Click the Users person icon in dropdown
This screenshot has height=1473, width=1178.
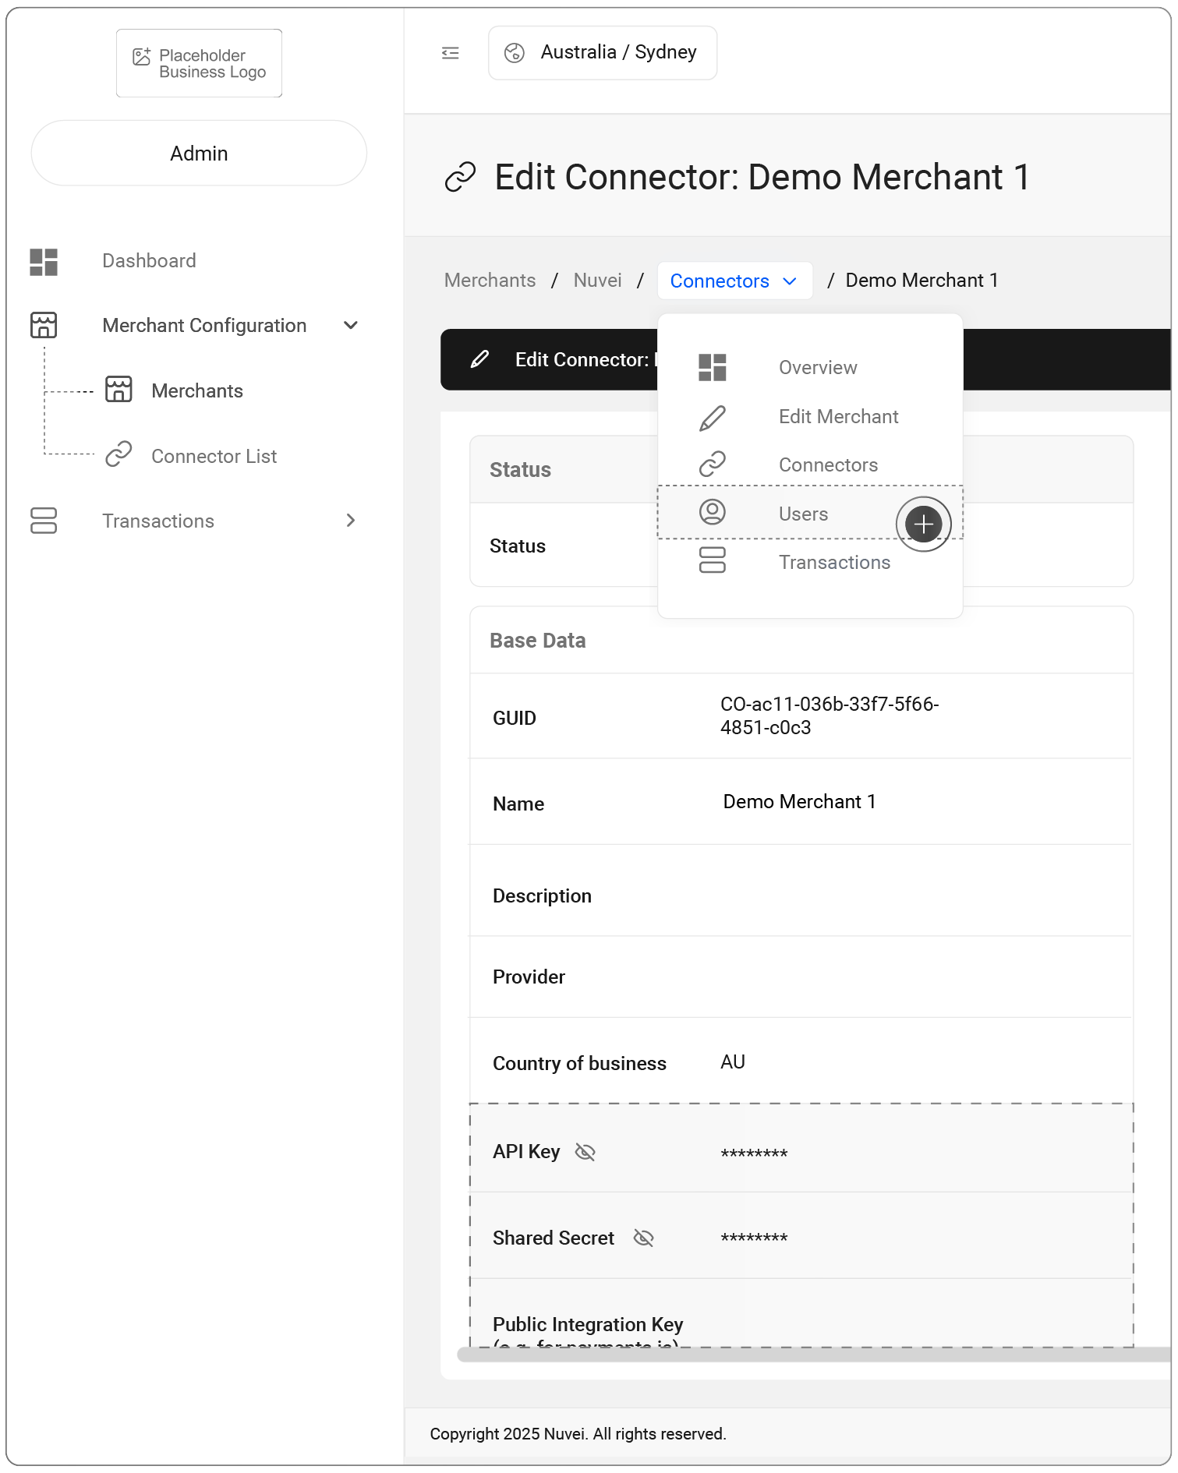pos(713,512)
